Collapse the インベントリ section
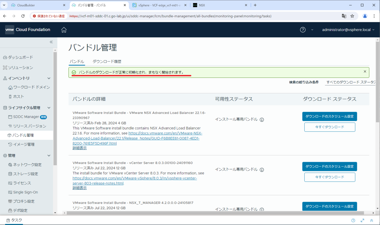Viewport: 380px width, 225px height. pyautogui.click(x=49, y=78)
